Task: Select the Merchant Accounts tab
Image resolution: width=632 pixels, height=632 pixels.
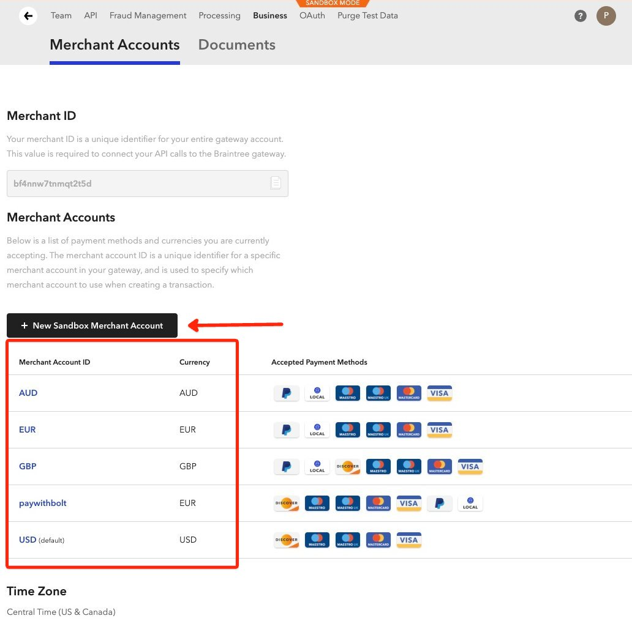Action: click(115, 45)
